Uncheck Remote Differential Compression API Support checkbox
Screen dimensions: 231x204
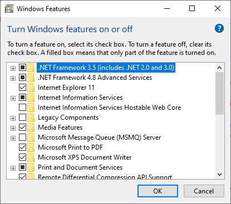(22, 176)
